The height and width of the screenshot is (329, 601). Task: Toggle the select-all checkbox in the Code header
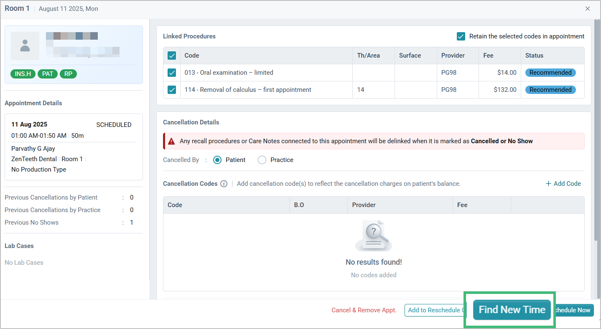click(x=173, y=55)
